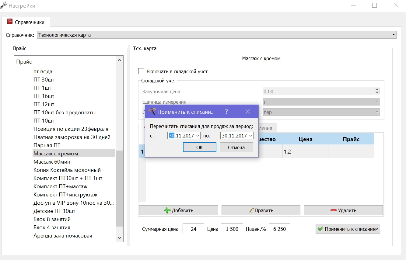The height and width of the screenshot is (260, 406).
Task: Click the Справочники tab book icon
Action: [10, 22]
